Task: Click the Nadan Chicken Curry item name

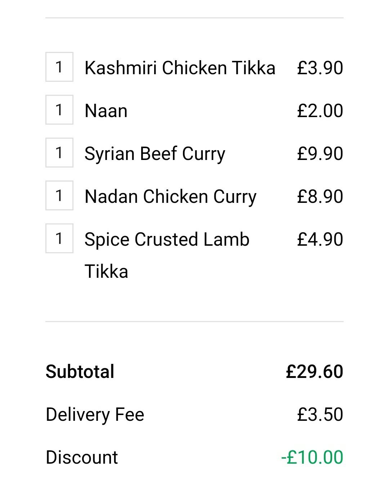Action: pos(170,197)
